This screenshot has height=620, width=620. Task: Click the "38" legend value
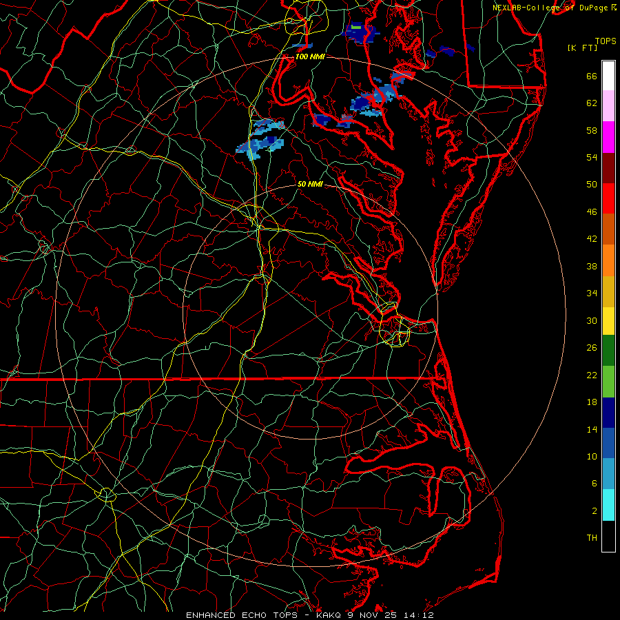coord(592,266)
